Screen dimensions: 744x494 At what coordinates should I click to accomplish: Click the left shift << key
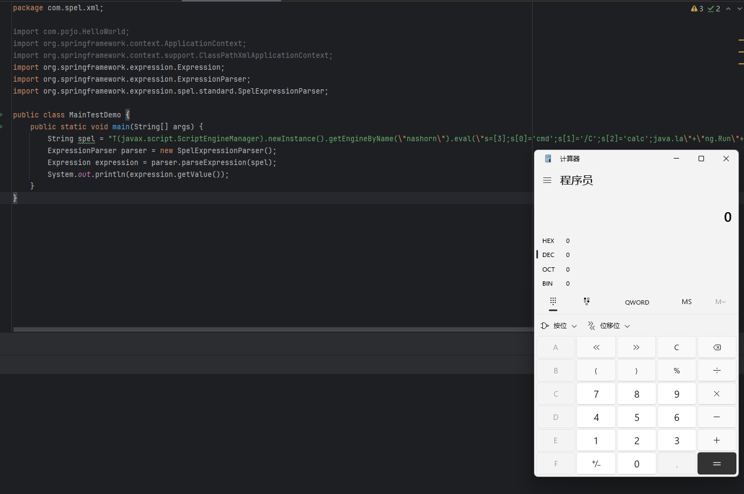tap(596, 347)
